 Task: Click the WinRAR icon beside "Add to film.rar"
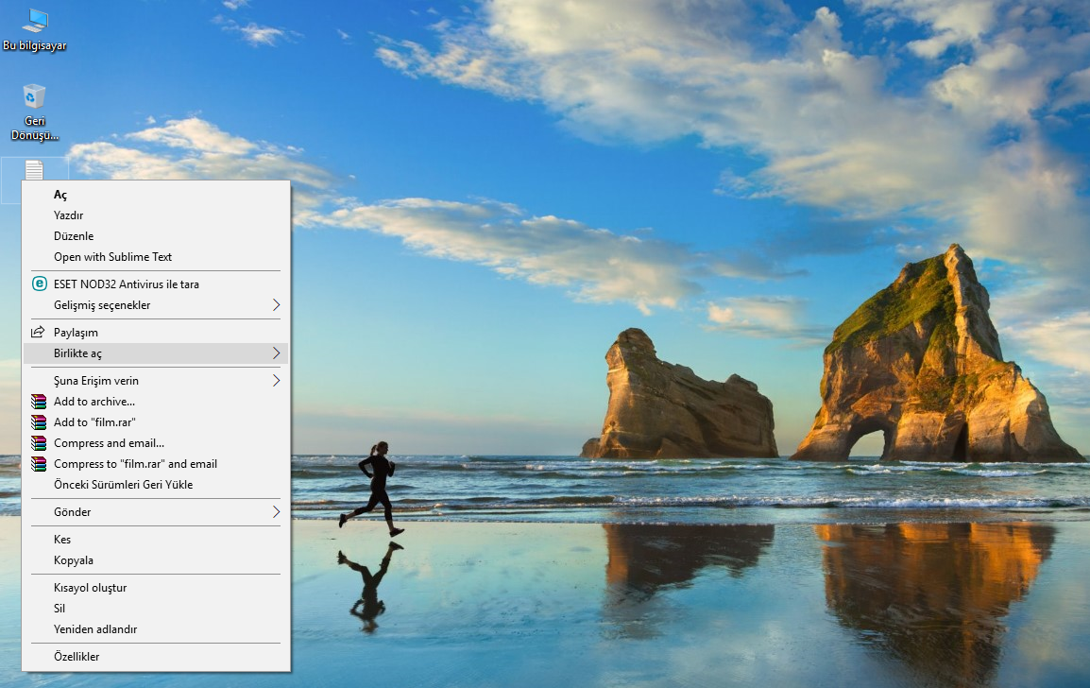pyautogui.click(x=39, y=421)
